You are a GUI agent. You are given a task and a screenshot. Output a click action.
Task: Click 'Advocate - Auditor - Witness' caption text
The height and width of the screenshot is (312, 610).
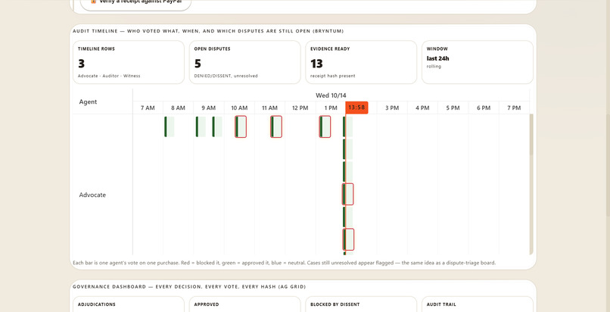[x=109, y=76]
